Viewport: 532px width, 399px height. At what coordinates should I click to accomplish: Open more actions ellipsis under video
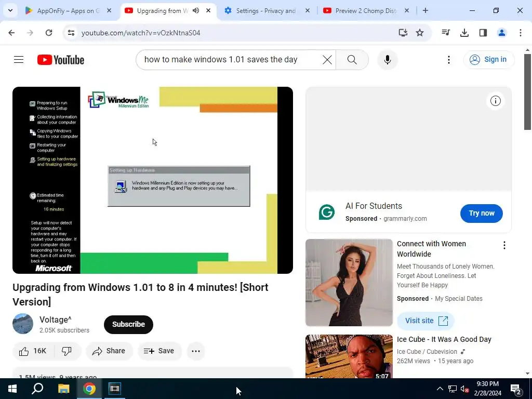(196, 351)
